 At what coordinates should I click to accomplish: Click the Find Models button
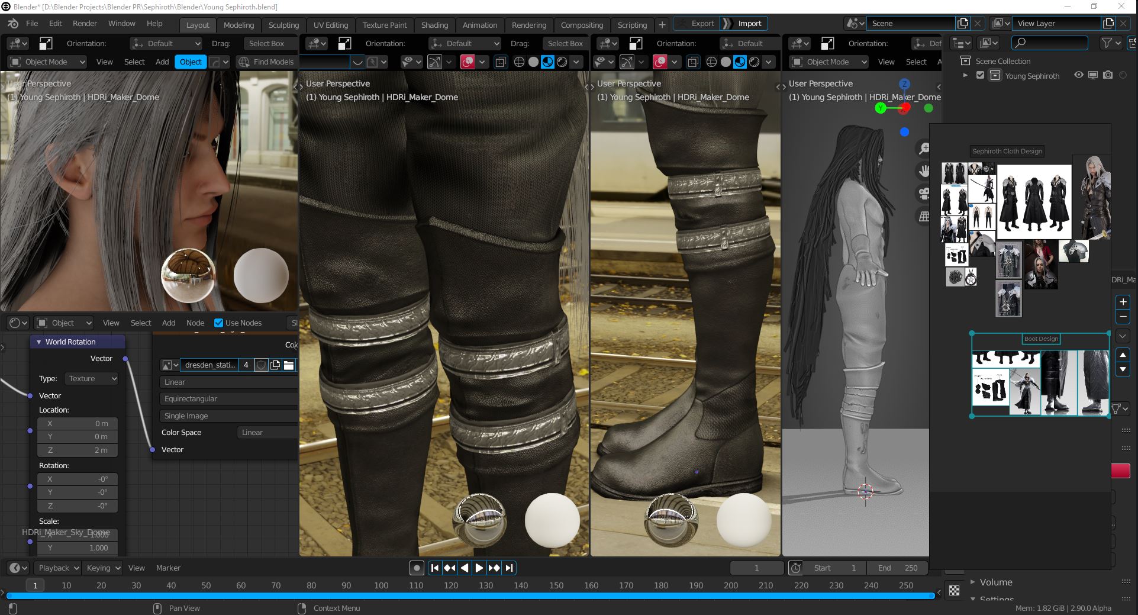[x=266, y=62]
